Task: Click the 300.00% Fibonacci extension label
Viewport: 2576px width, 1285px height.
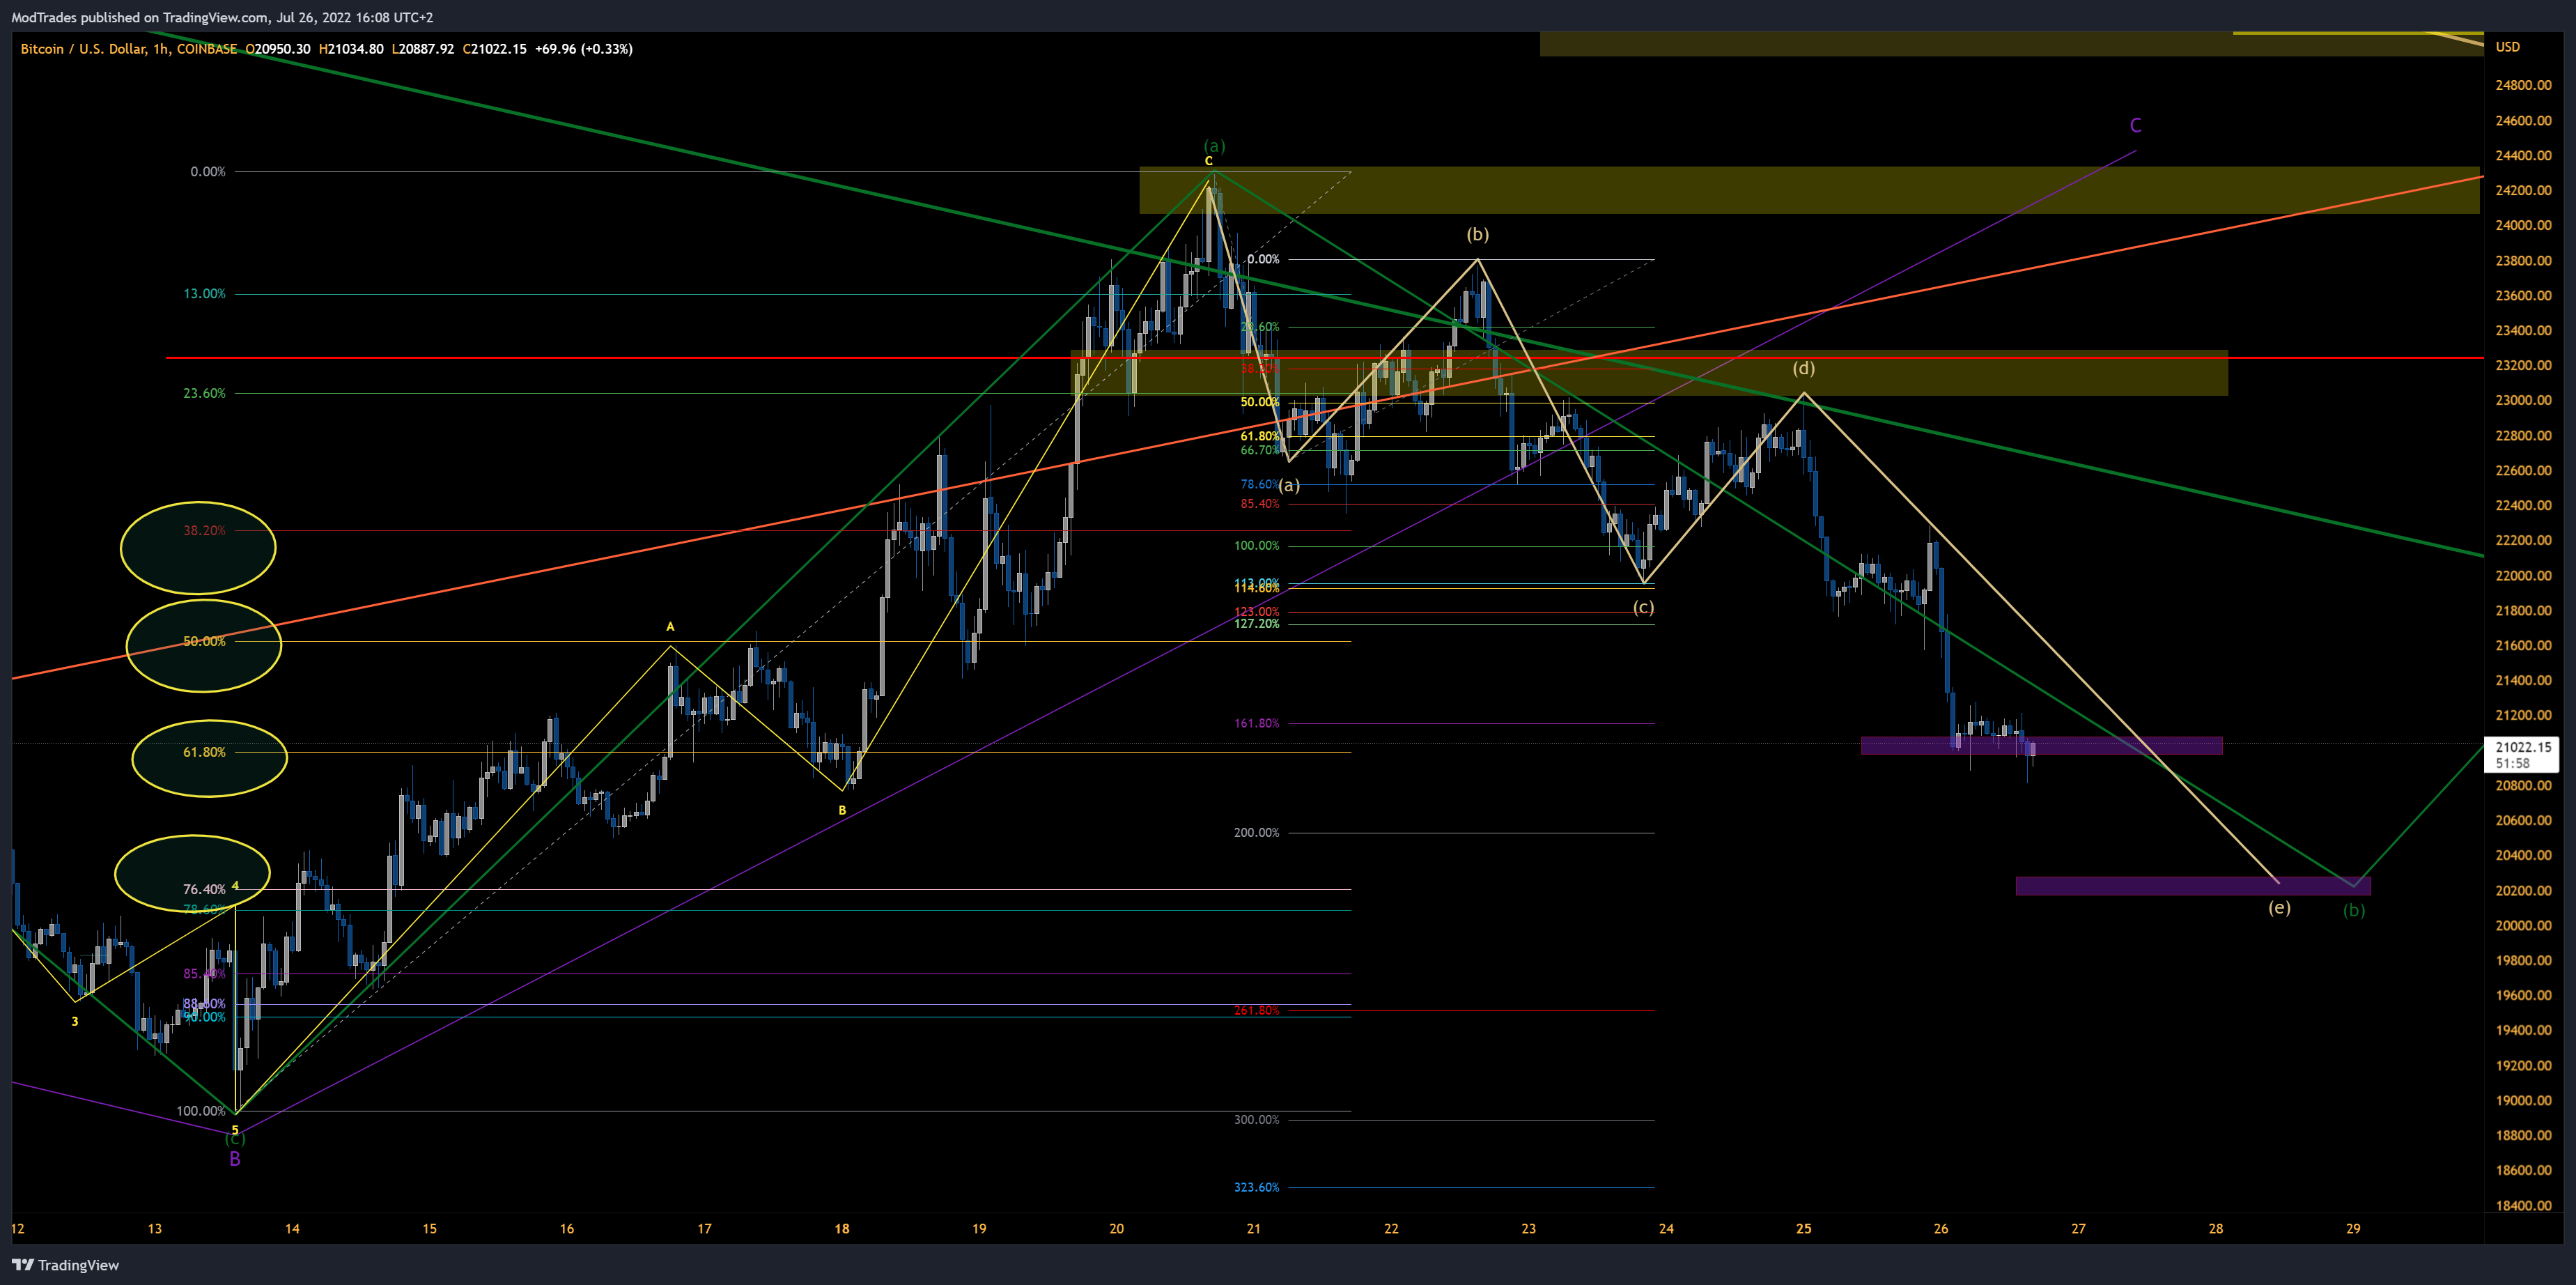Action: (1256, 1119)
